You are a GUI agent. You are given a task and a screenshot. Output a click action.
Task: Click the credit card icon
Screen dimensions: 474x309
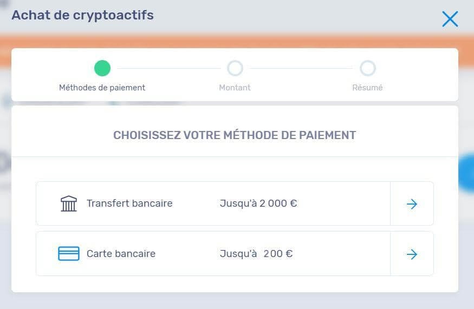click(x=69, y=253)
